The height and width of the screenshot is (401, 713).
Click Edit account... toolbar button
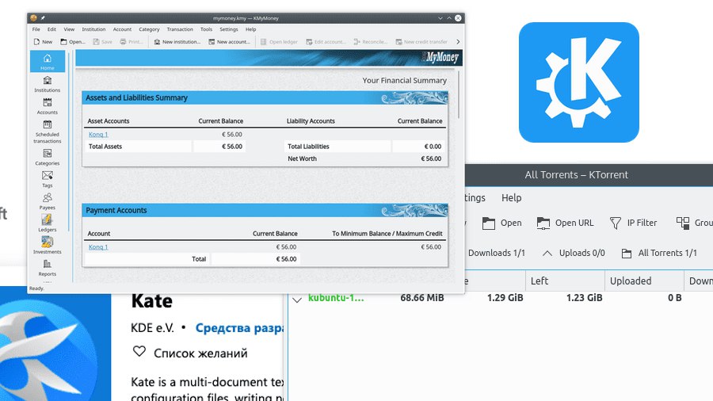click(x=326, y=42)
